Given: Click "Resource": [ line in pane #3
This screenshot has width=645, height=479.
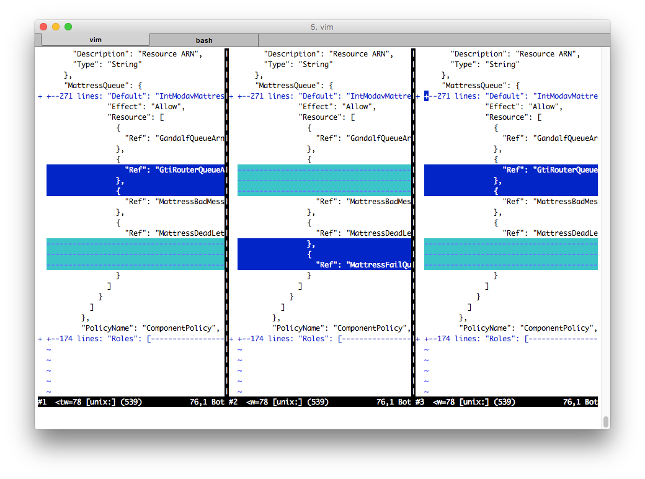Looking at the screenshot, I should [514, 117].
